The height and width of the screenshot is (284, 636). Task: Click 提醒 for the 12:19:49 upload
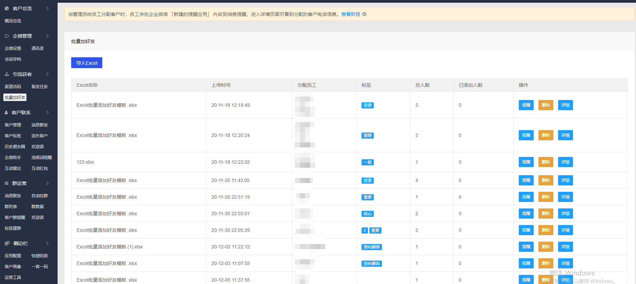(526, 105)
